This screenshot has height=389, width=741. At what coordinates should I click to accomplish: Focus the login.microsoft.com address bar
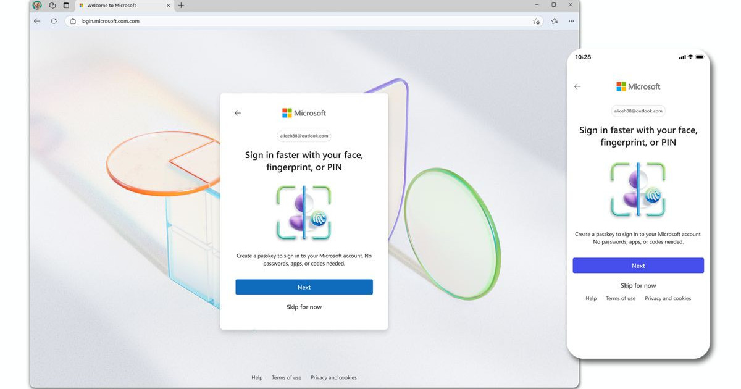click(304, 21)
